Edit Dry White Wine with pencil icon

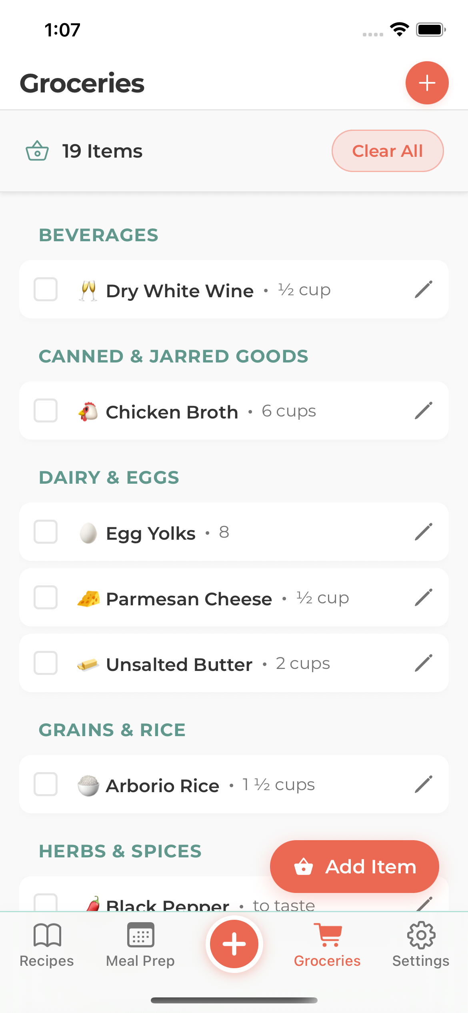(x=424, y=289)
